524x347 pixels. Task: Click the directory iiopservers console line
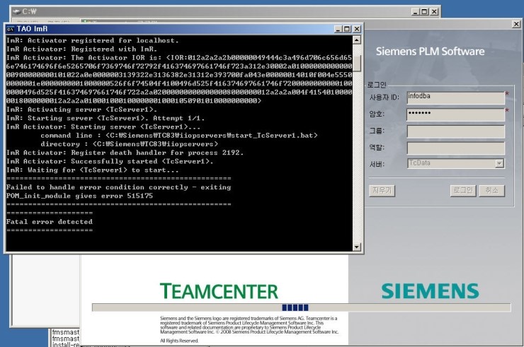(x=130, y=144)
